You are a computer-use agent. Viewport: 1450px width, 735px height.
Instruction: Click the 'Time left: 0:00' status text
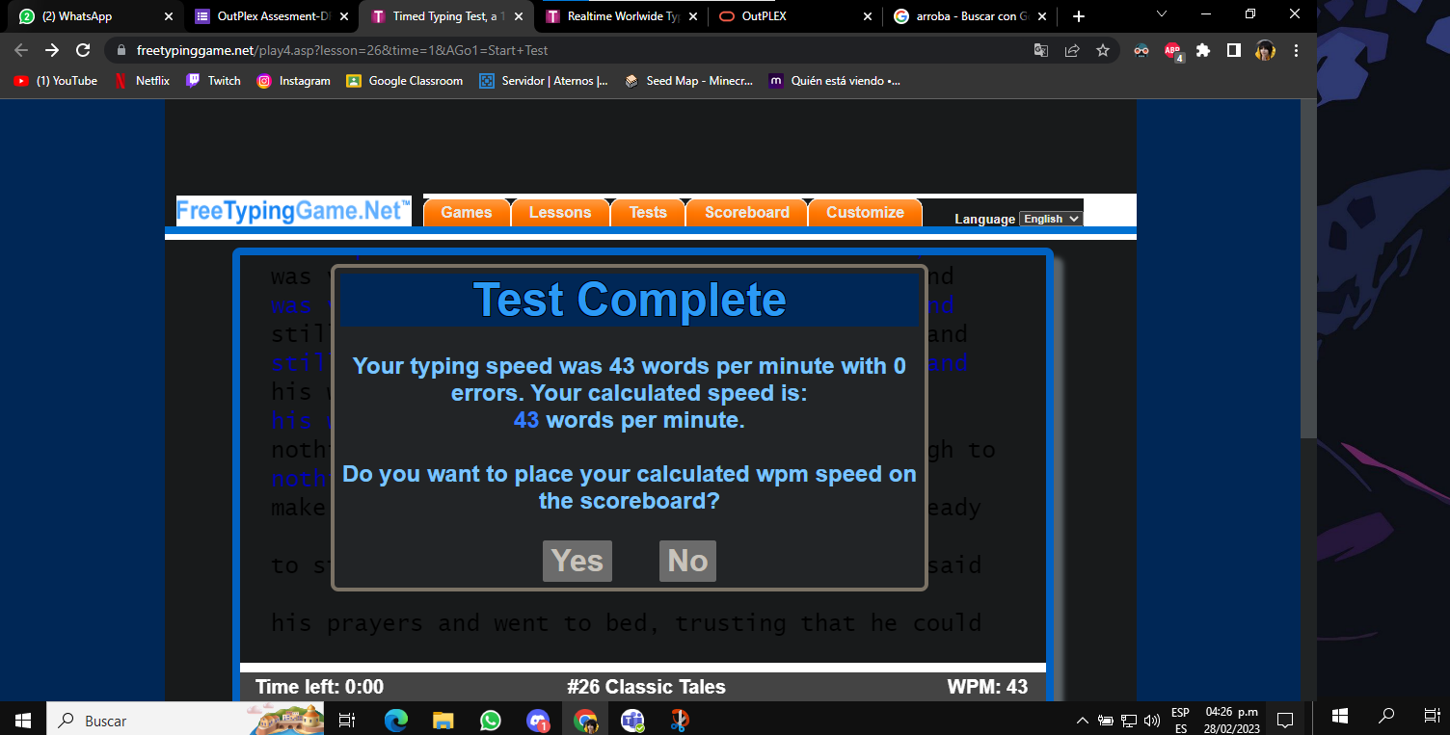click(x=319, y=687)
